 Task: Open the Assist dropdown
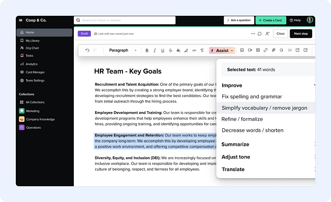(x=222, y=50)
